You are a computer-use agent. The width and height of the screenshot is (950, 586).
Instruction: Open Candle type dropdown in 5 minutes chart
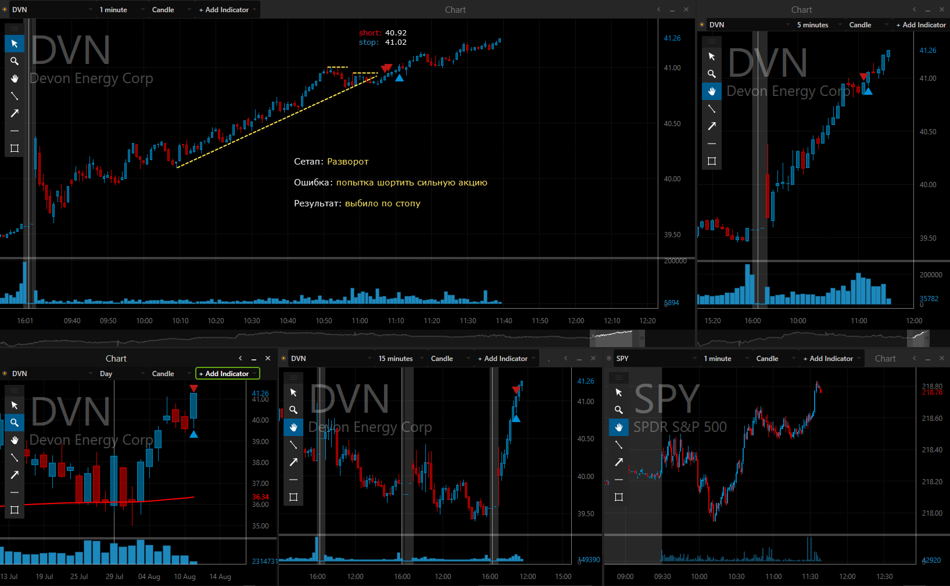pos(869,25)
